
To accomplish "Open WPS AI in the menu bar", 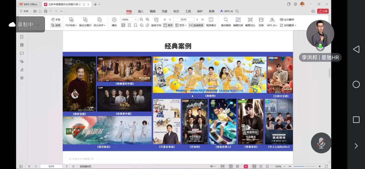I will (226, 11).
